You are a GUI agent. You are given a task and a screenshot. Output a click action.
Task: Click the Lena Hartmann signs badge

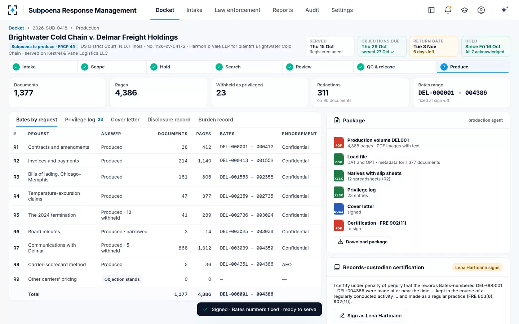point(477,267)
